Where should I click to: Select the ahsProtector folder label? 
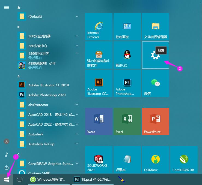[38, 105]
